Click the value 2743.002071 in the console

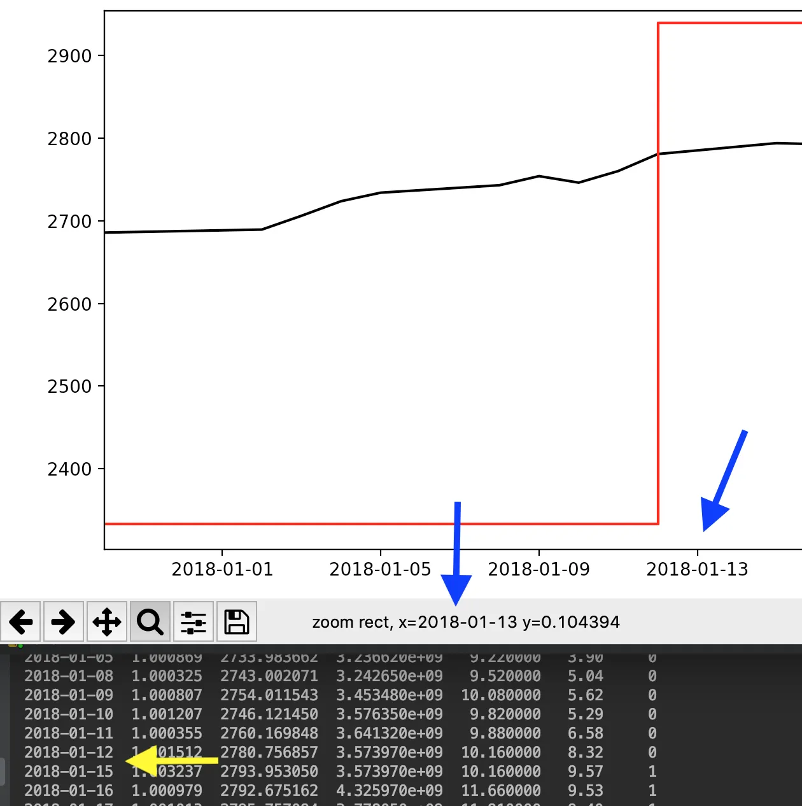tap(269, 675)
